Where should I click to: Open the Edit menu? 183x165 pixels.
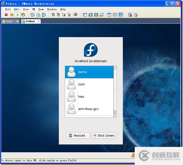[17, 9]
